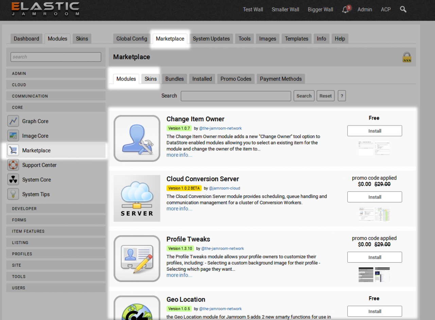Click the Marketplace search text field
Viewport: 435px width, 320px height.
click(x=236, y=96)
